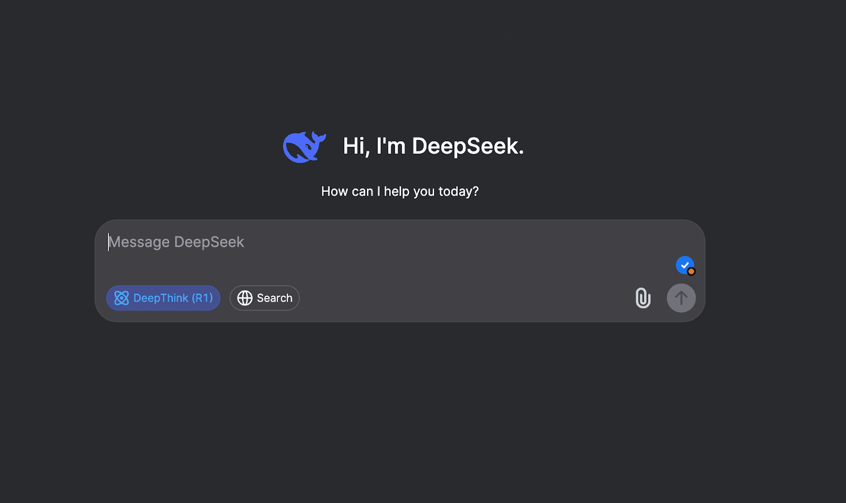Screen dimensions: 846x503
Task: Click the DeepSeek whale logo
Action: coord(304,146)
